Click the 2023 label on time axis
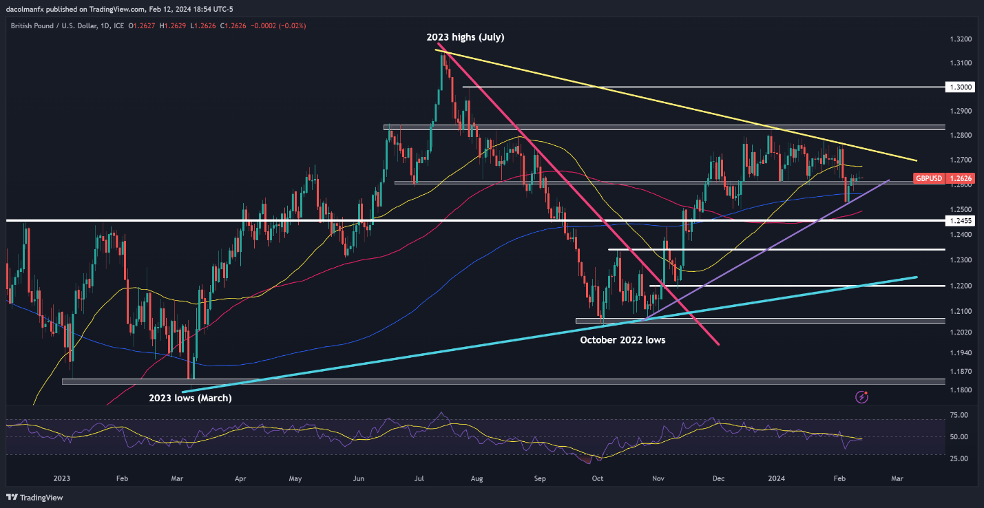984x508 pixels. 62,478
